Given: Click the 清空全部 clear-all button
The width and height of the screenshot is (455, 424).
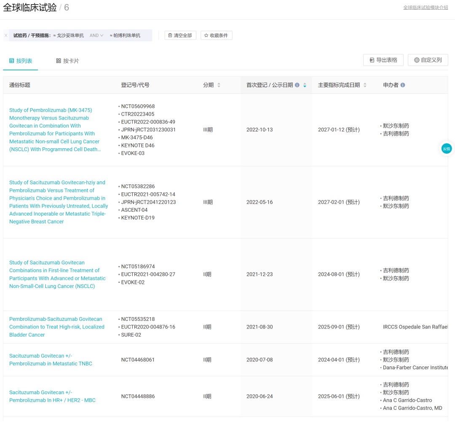Looking at the screenshot, I should point(180,35).
